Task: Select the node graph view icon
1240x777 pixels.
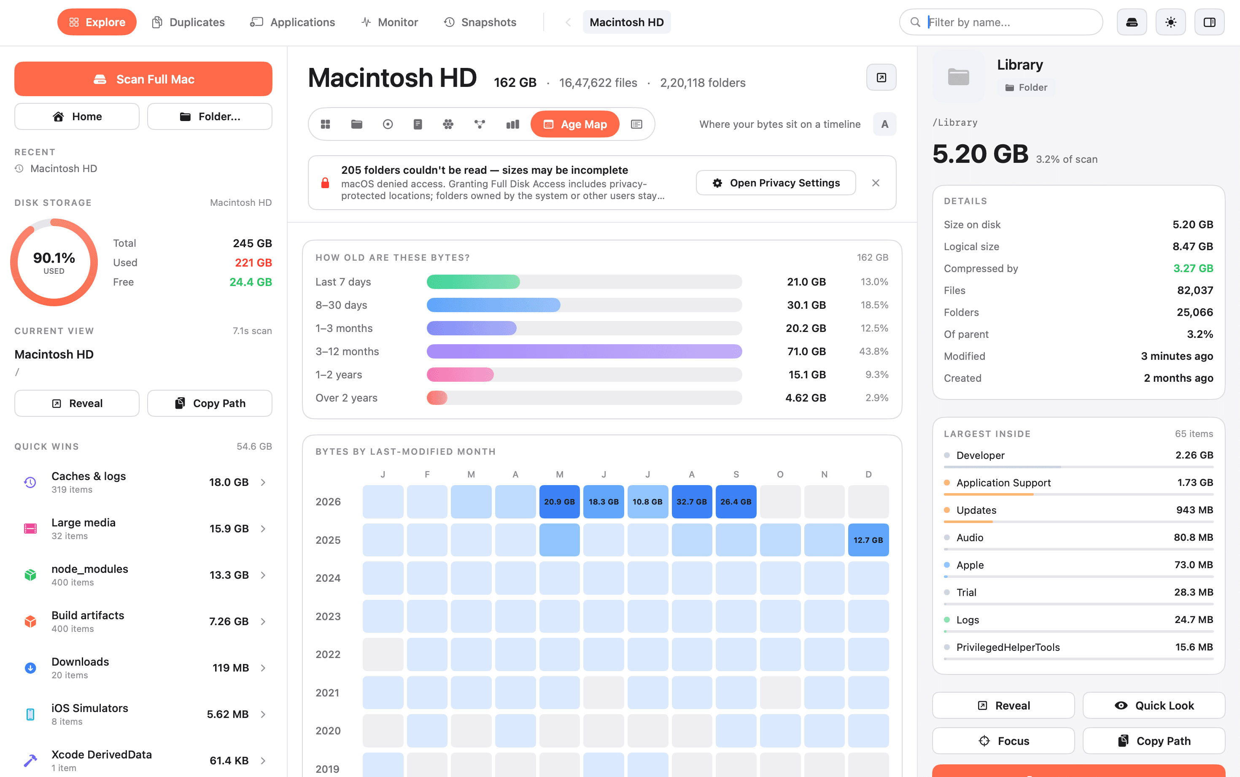Action: (480, 124)
